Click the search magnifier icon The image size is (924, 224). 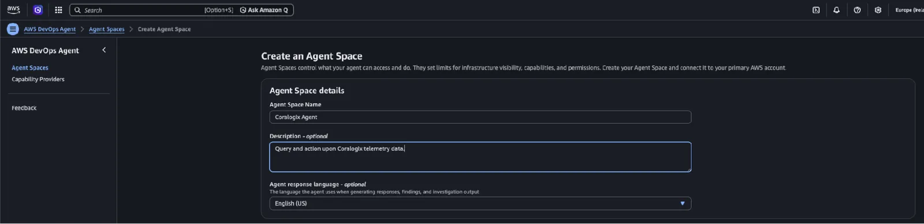coord(77,10)
